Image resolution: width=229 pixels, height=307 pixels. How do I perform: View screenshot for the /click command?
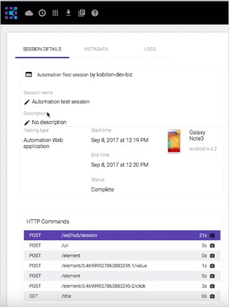click(212, 286)
